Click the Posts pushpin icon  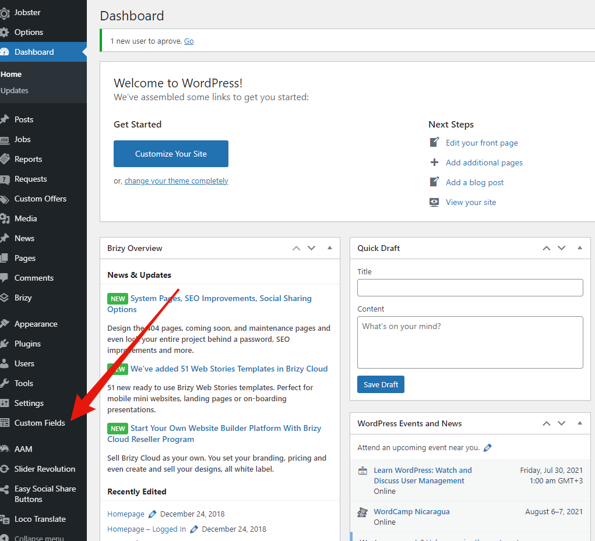pyautogui.click(x=4, y=120)
